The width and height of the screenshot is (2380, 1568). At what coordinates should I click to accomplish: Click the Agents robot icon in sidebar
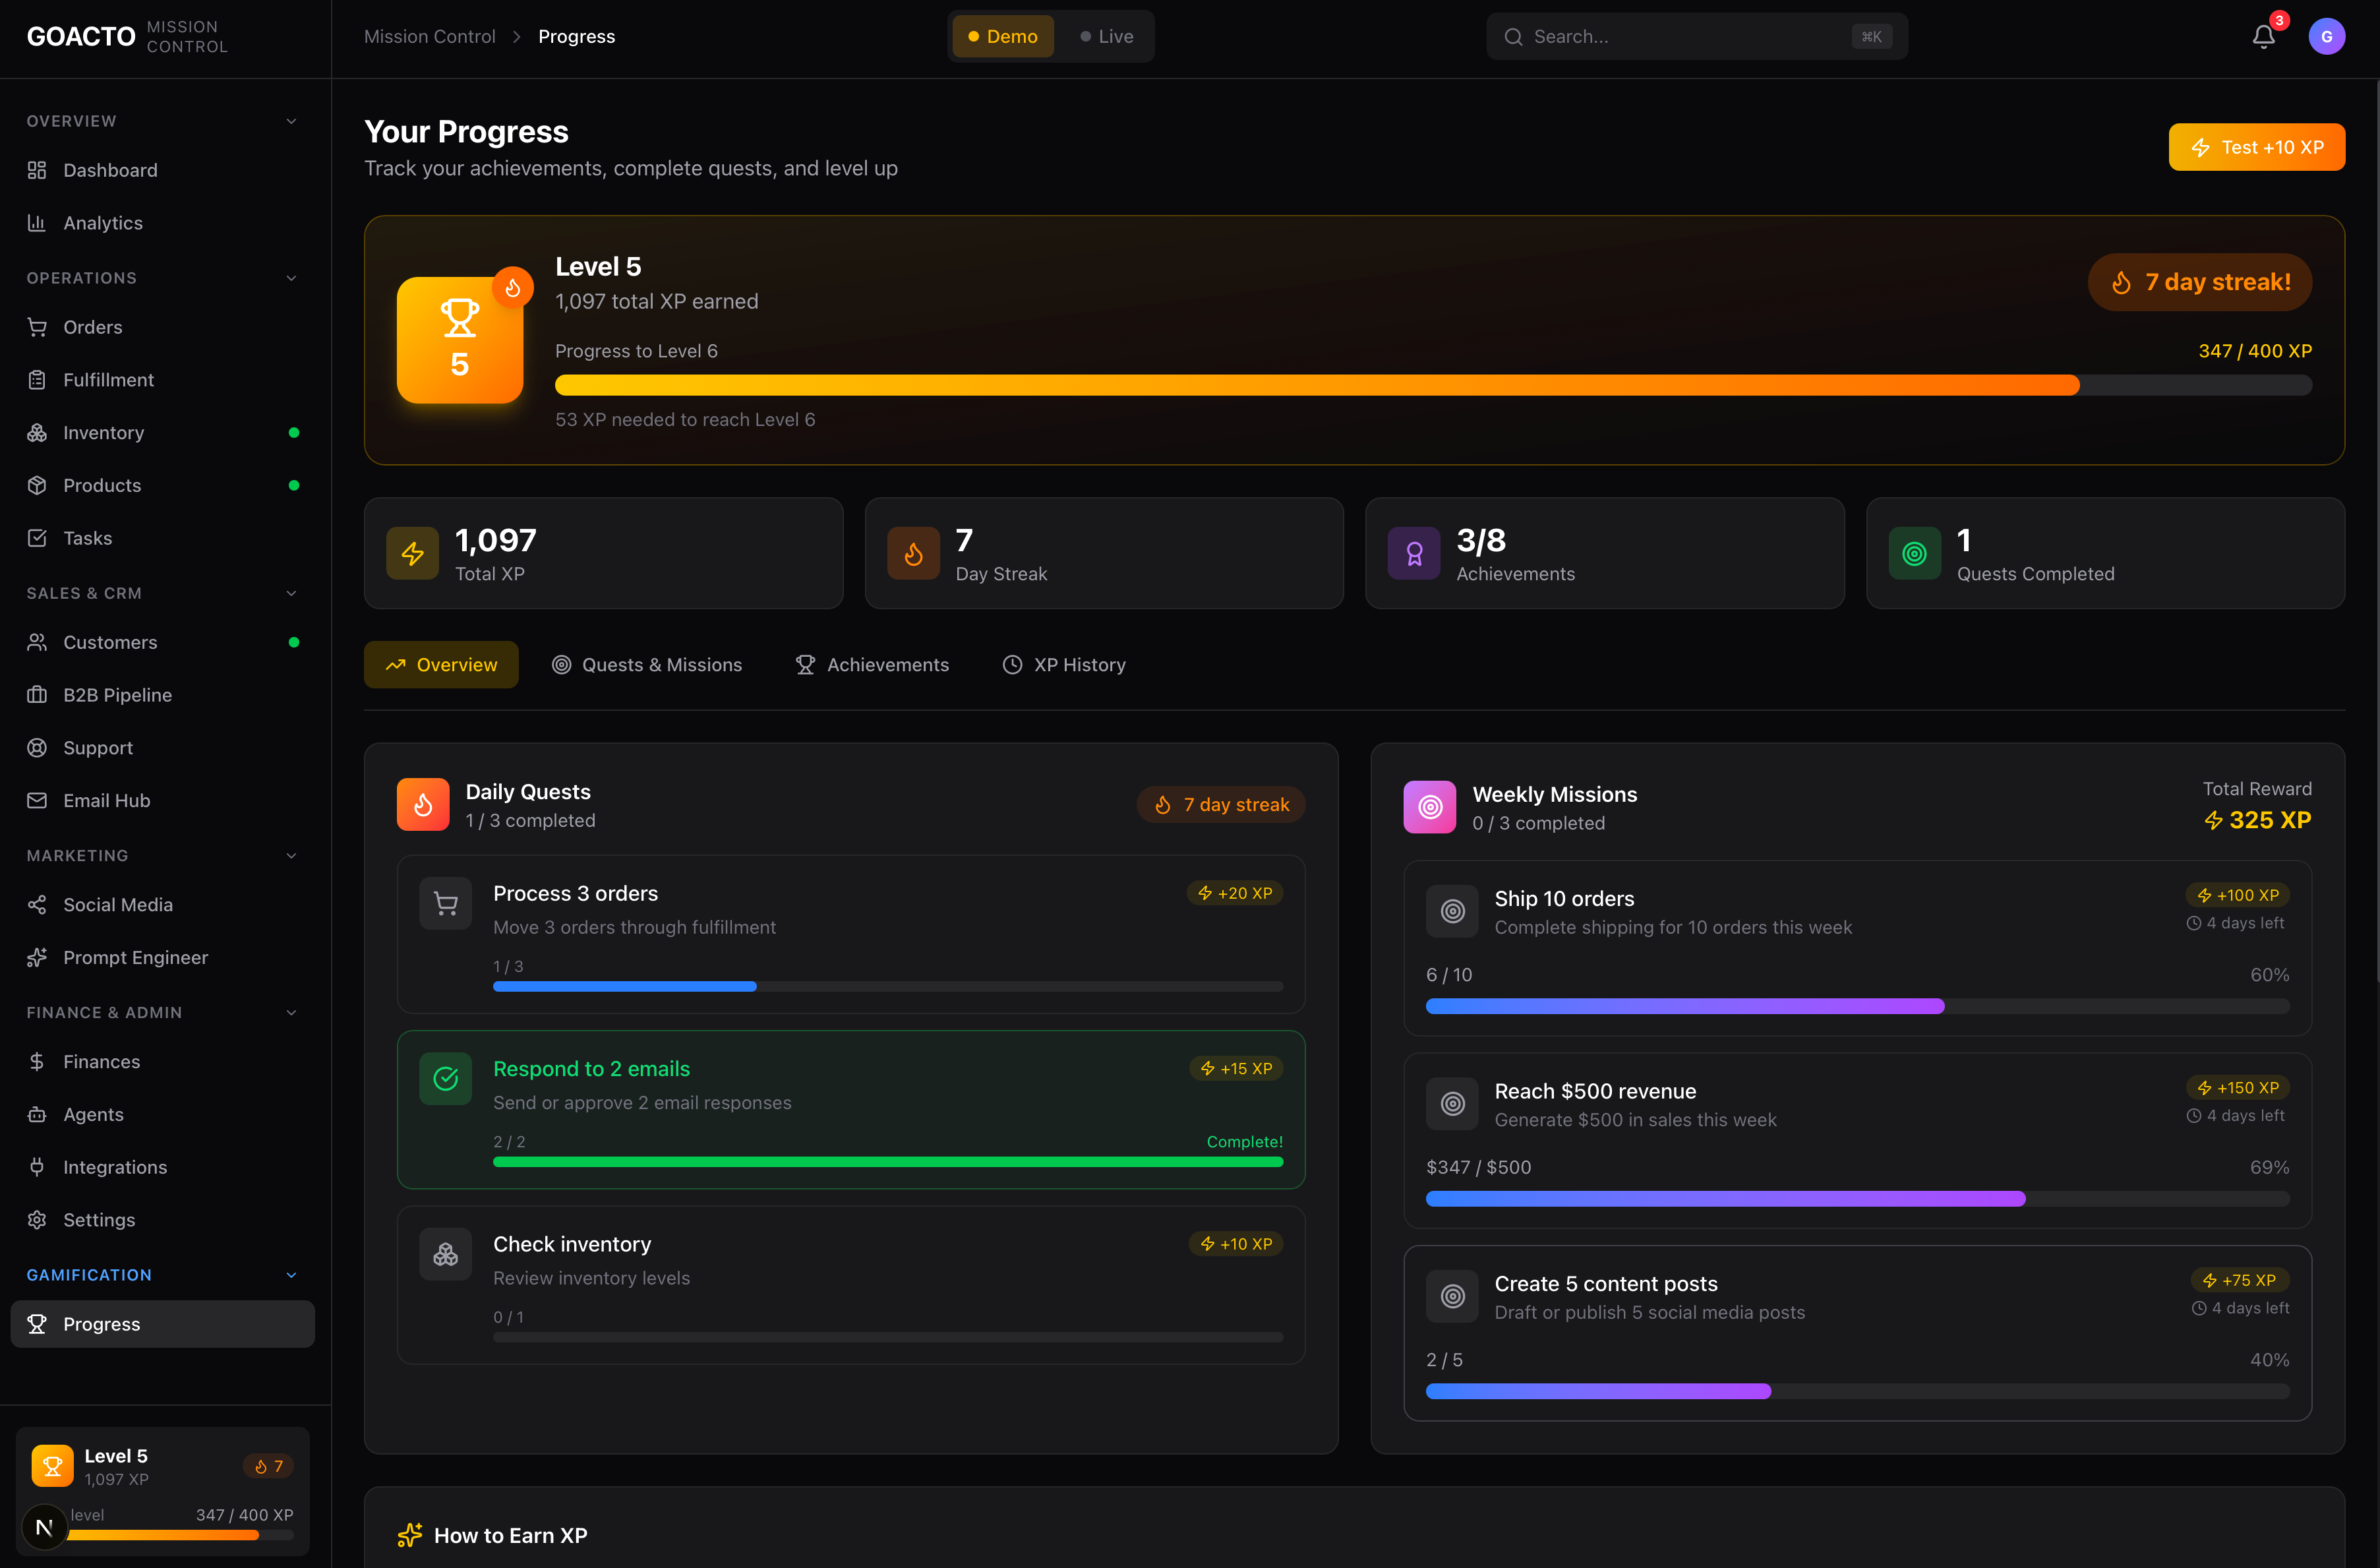coord(37,1114)
